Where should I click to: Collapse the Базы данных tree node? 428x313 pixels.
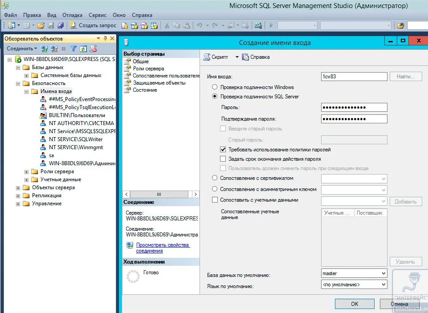click(18, 67)
